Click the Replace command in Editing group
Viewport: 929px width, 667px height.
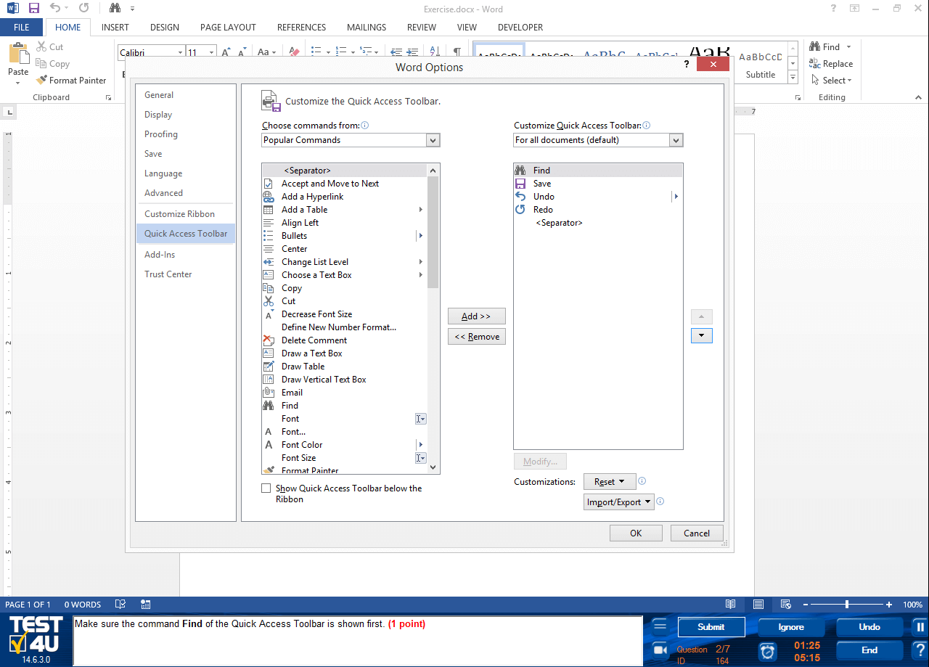click(x=832, y=64)
